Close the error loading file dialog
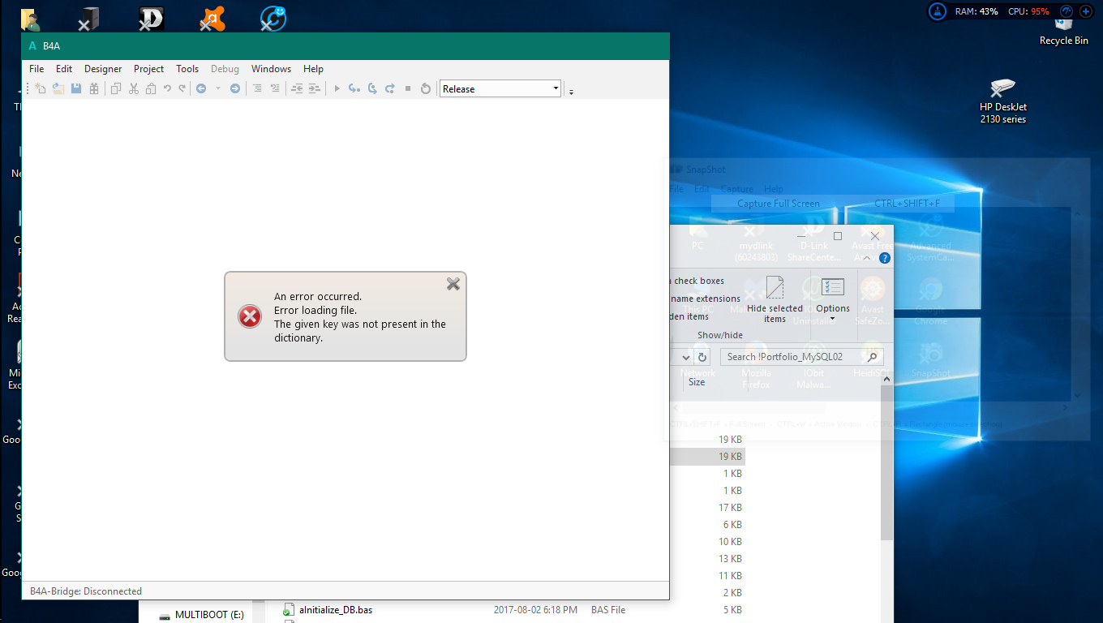 (x=453, y=283)
